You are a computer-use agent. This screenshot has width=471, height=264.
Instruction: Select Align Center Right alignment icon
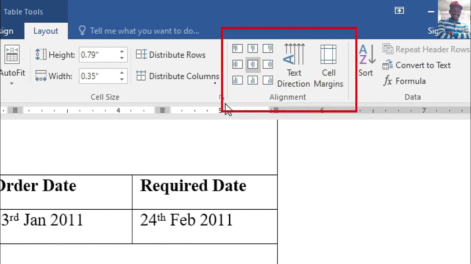(x=268, y=65)
